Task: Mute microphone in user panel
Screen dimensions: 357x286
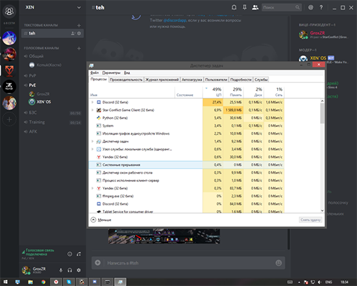Action: (x=61, y=270)
